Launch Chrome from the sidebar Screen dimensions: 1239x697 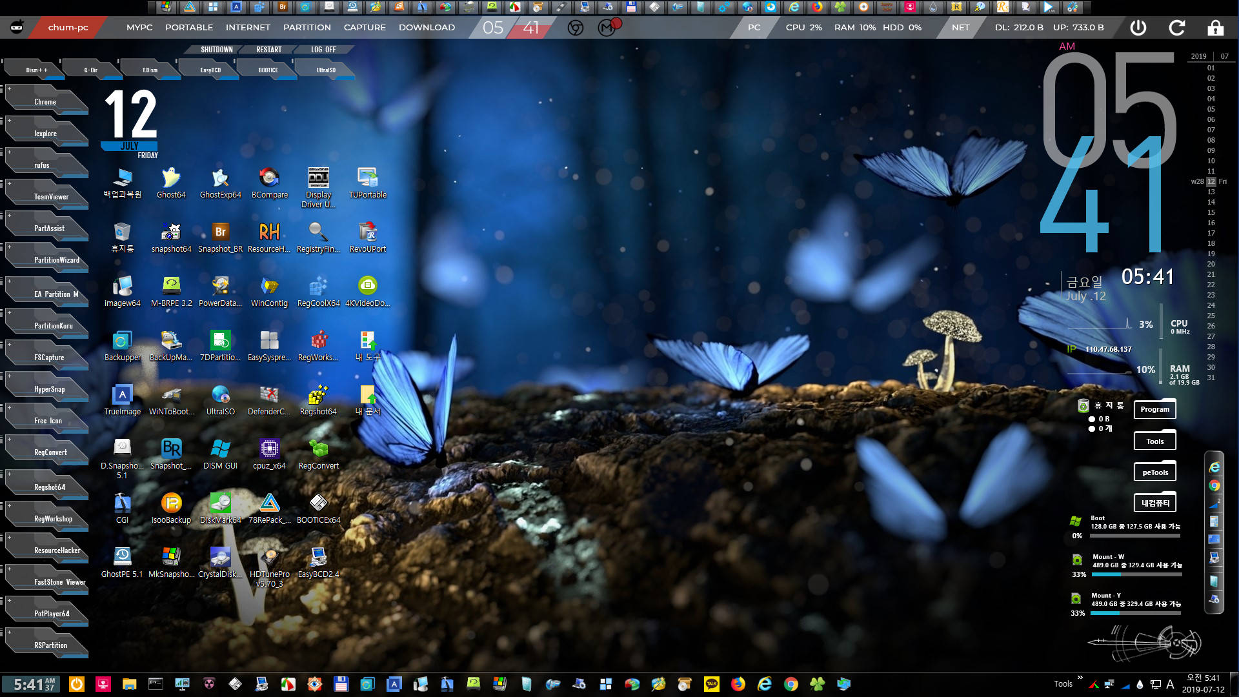point(46,101)
